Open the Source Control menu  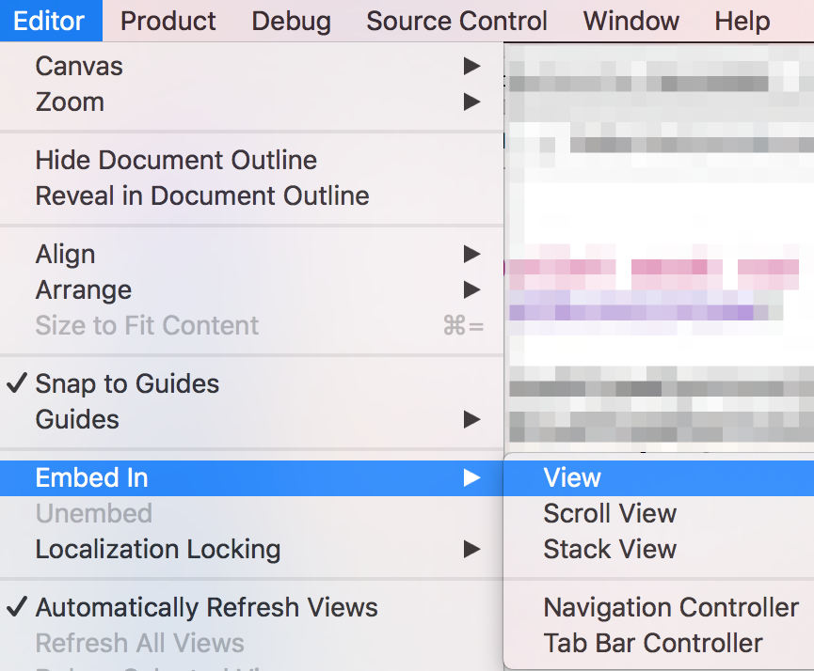coord(456,21)
